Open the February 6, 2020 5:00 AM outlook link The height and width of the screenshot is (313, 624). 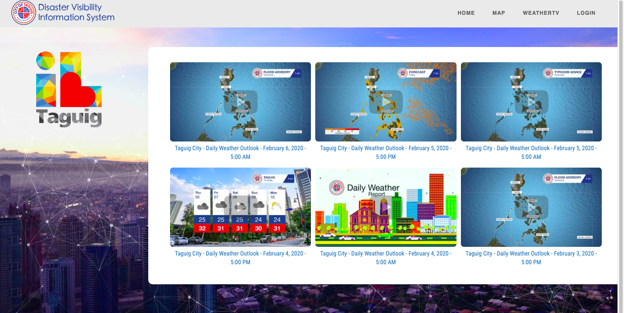click(x=240, y=152)
